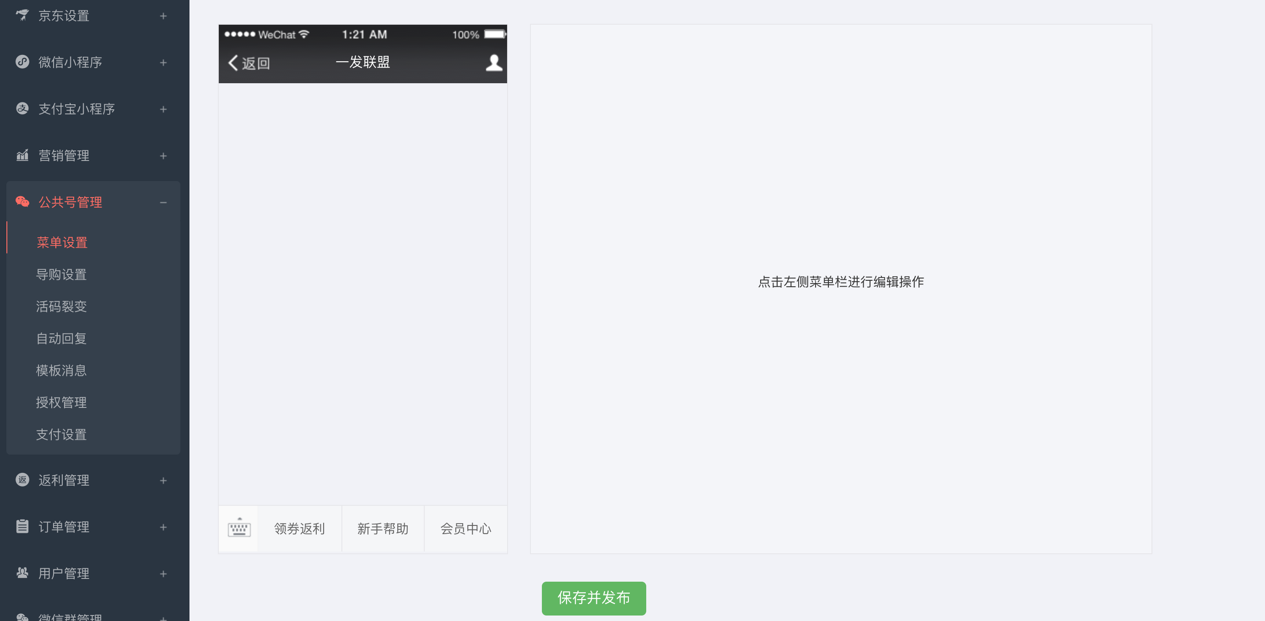
Task: Open the 模板消息 submenu item
Action: coord(61,370)
